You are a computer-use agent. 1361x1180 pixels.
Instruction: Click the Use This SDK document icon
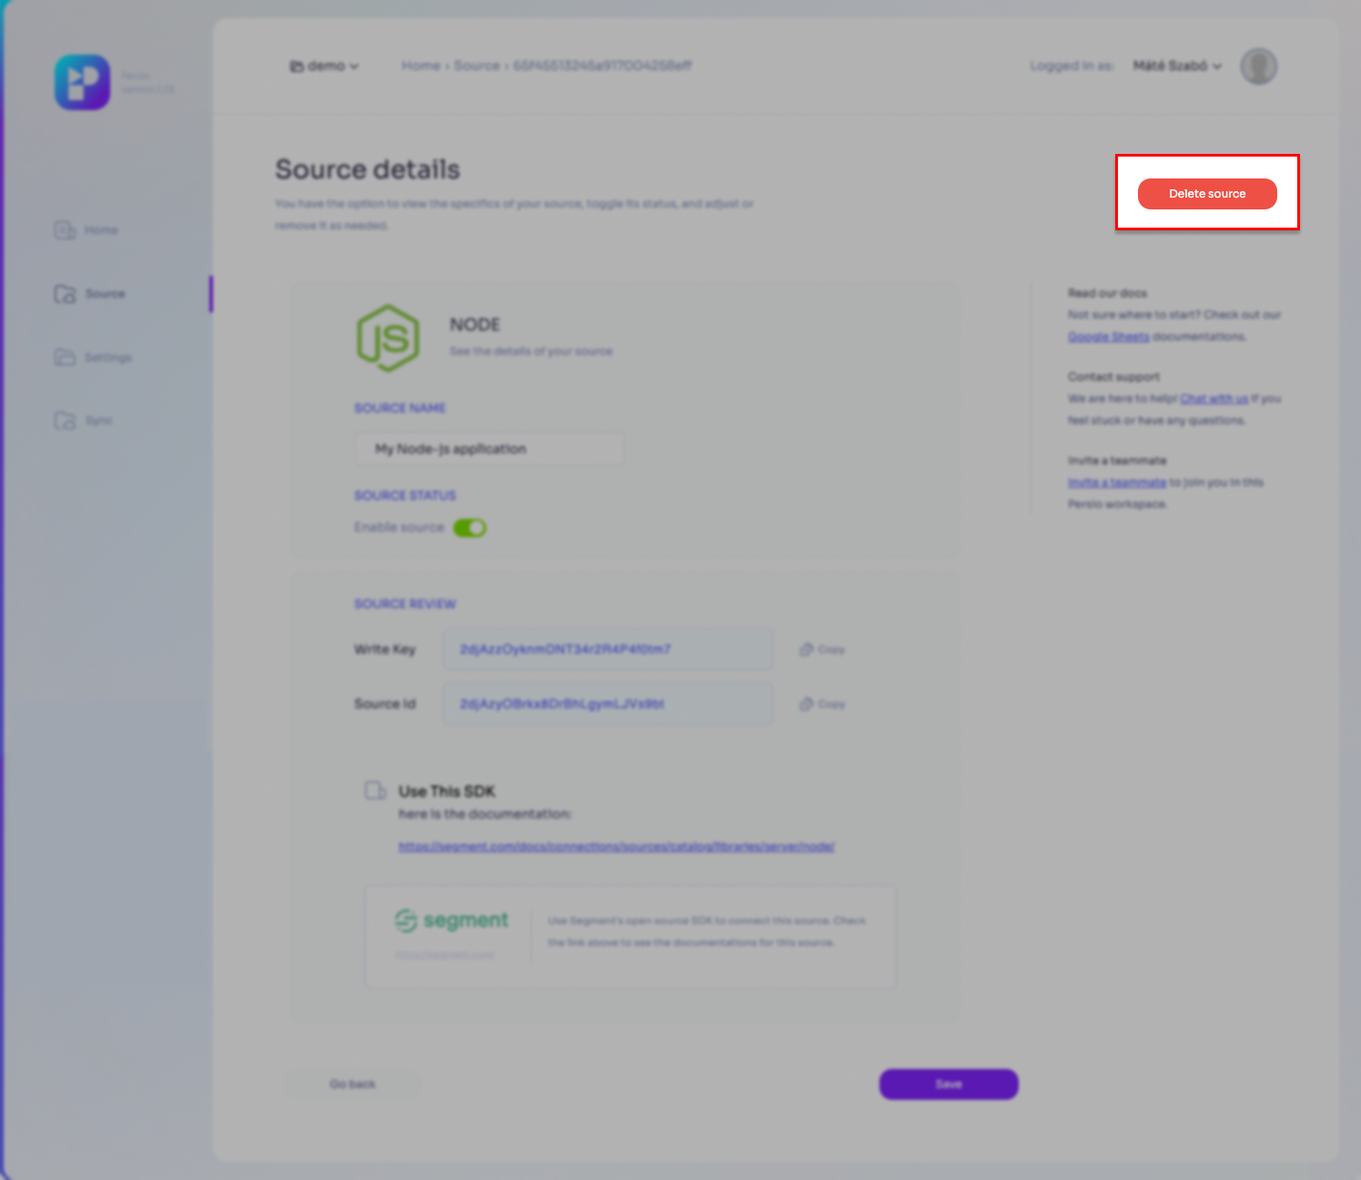click(375, 790)
